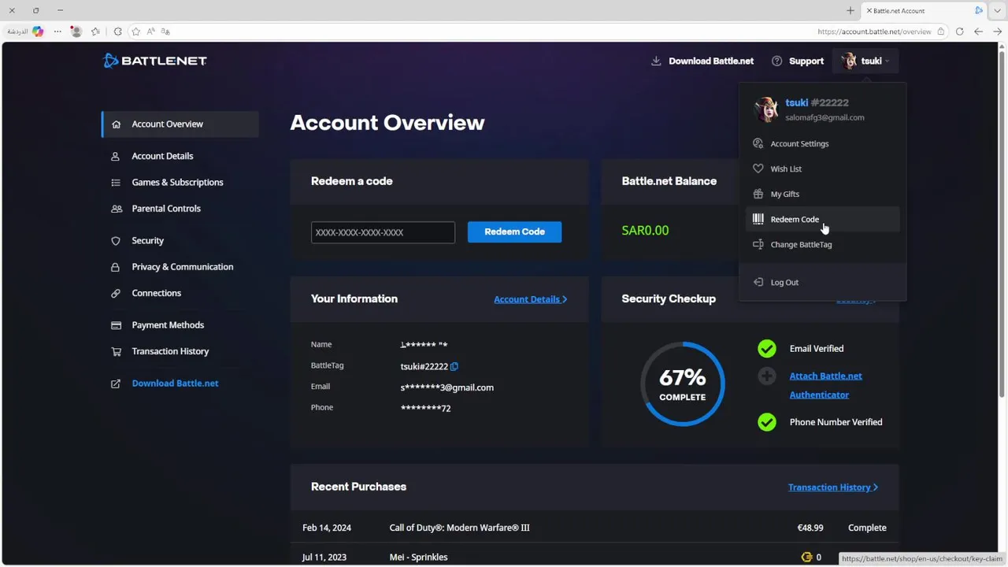
Task: Click the Security shield icon
Action: click(x=117, y=240)
